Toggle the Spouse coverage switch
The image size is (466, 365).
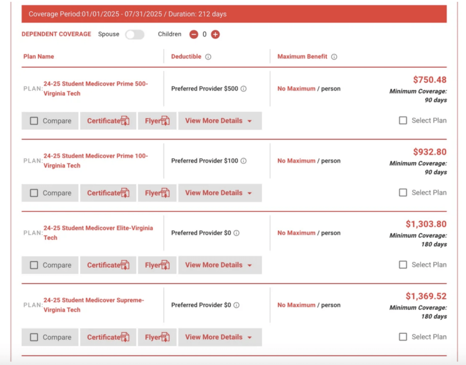(x=135, y=35)
